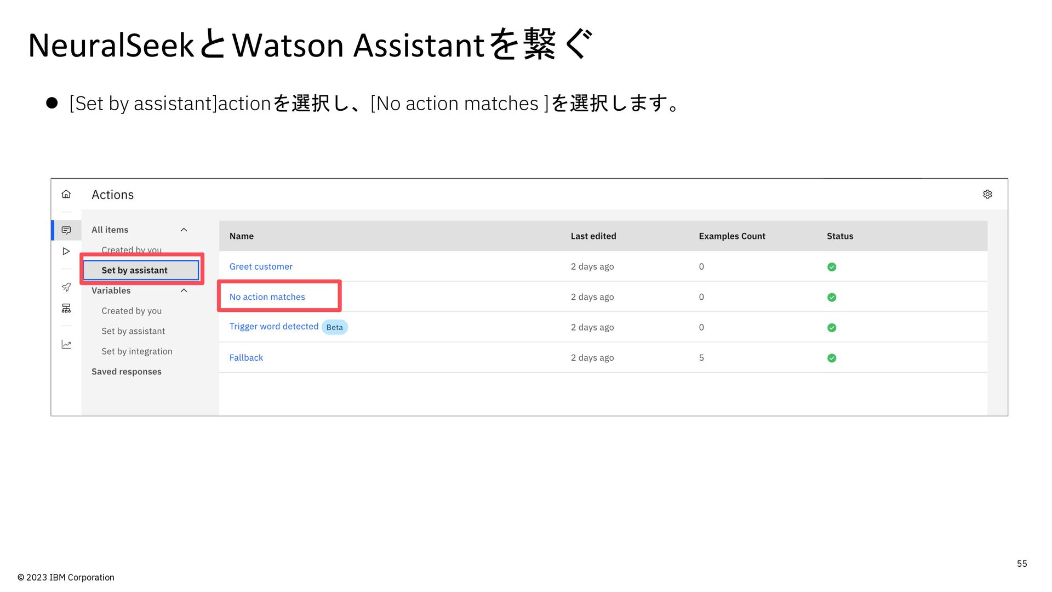The width and height of the screenshot is (1052, 592).
Task: Open the Preview play icon in sidebar
Action: tap(66, 251)
